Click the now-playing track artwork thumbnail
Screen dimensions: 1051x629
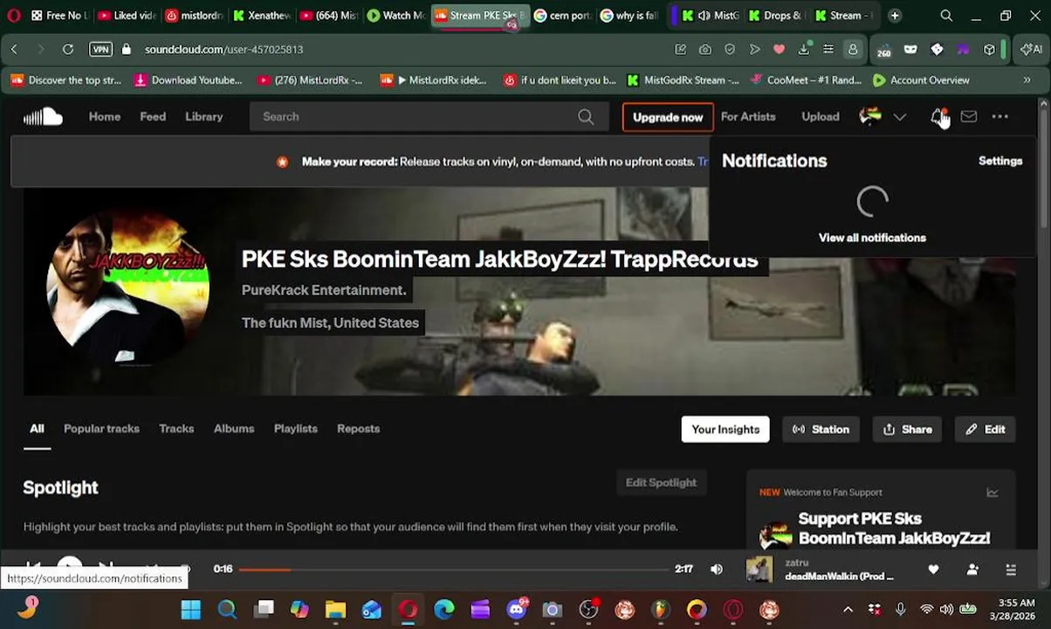click(759, 570)
